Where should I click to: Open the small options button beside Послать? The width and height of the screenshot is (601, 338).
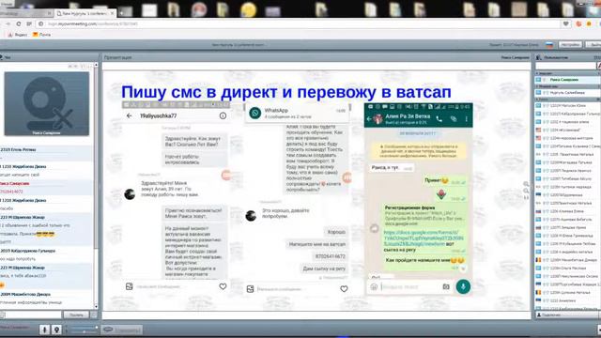[94, 315]
